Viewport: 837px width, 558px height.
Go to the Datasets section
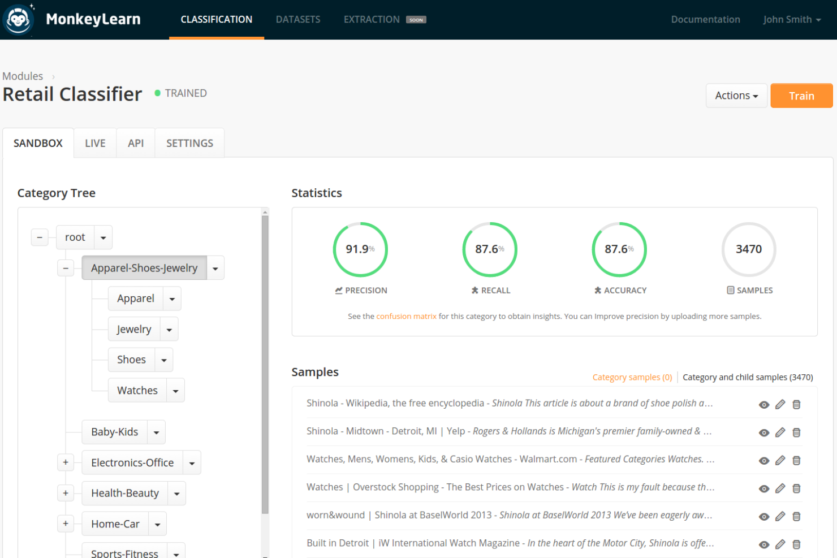[x=298, y=19]
